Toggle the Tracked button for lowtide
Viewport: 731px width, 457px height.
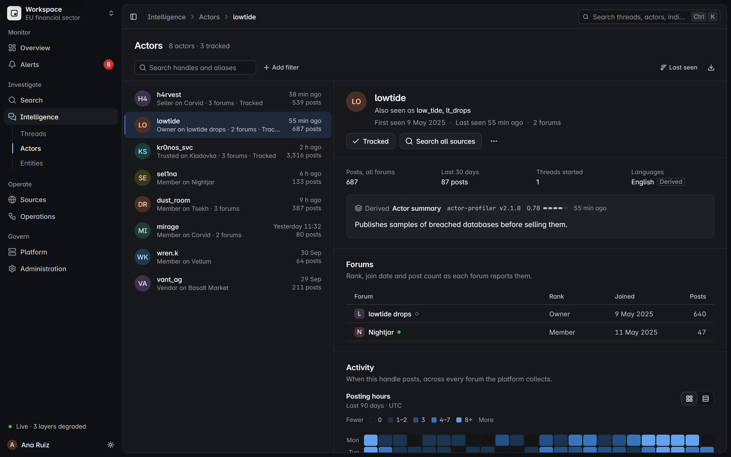[x=371, y=141]
